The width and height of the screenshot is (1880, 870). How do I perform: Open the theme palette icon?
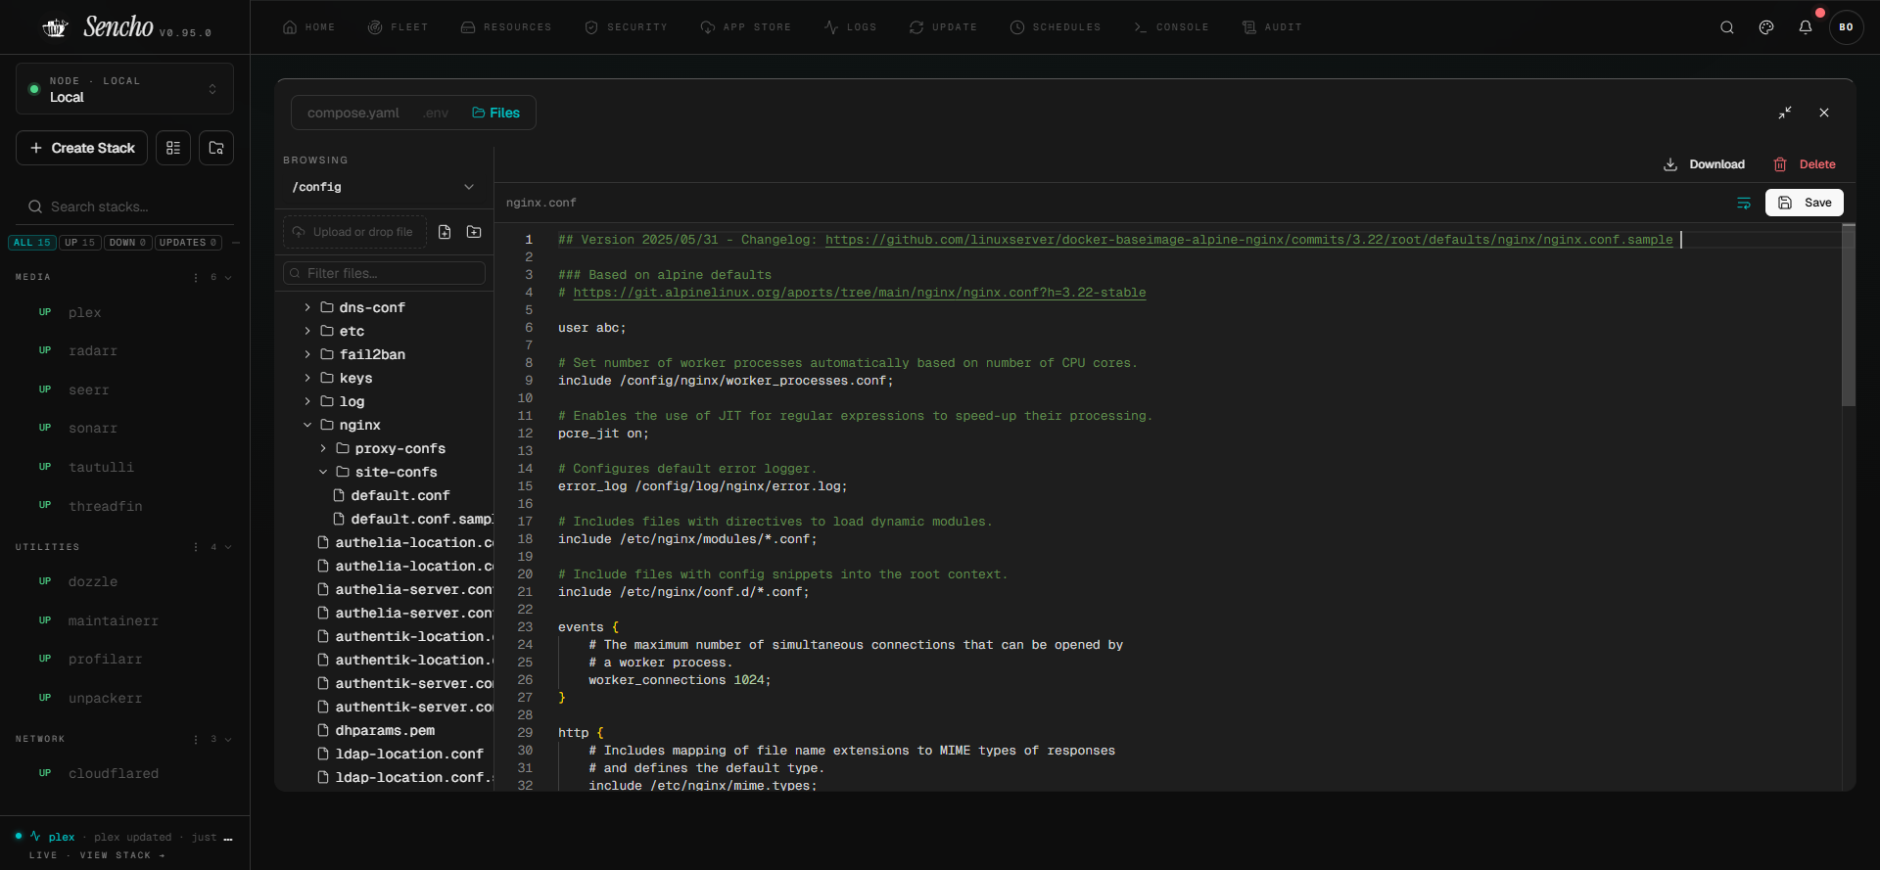click(x=1766, y=27)
